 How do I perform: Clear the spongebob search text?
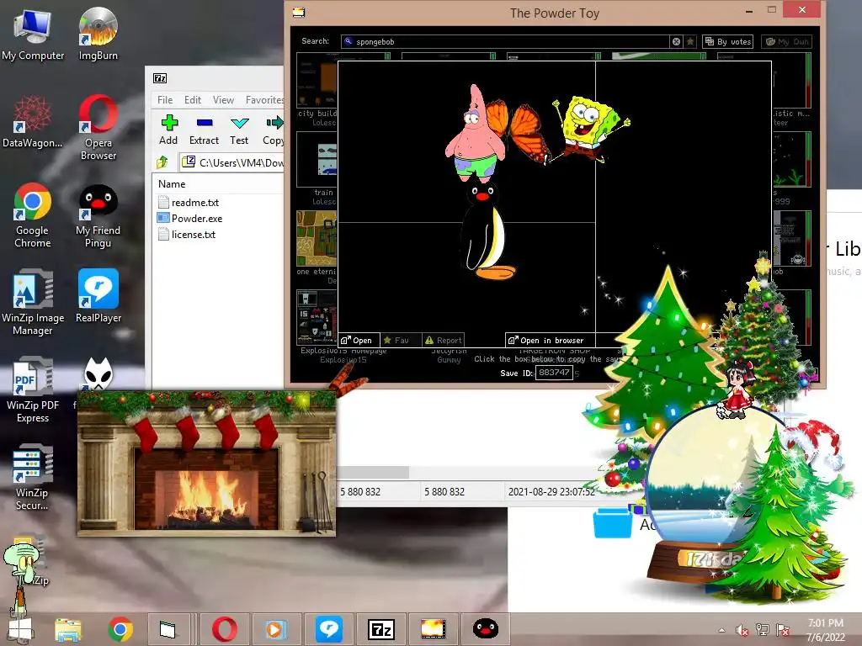[676, 42]
